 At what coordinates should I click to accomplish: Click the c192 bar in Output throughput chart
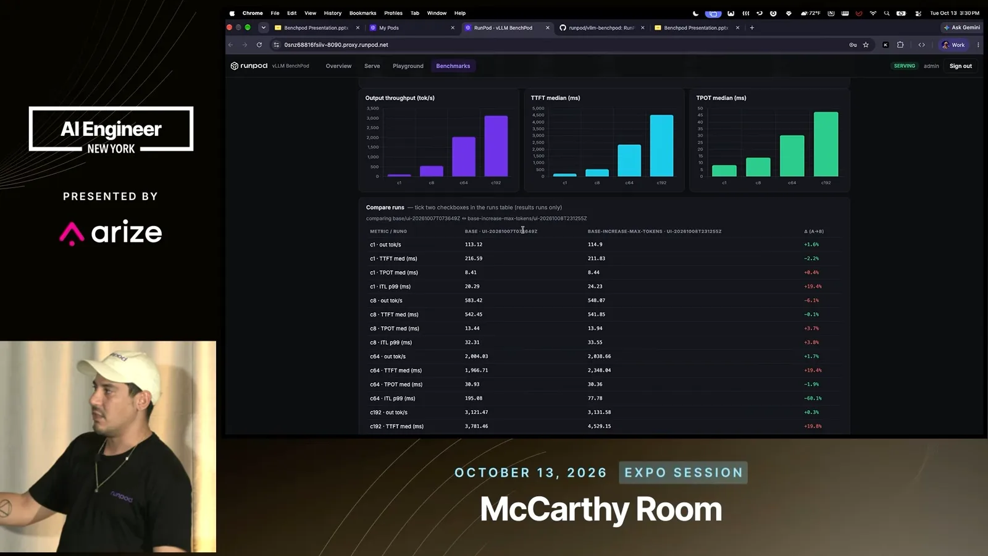pos(496,146)
